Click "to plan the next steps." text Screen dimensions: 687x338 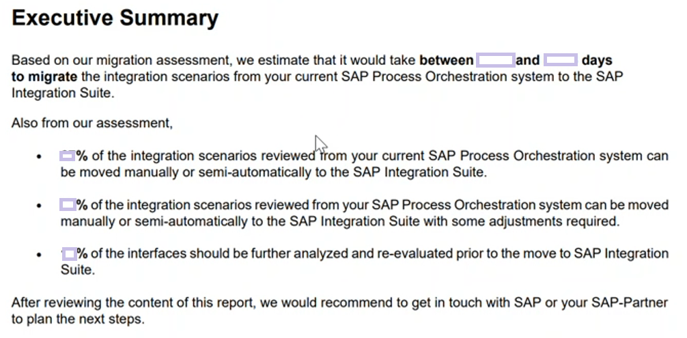pyautogui.click(x=78, y=319)
